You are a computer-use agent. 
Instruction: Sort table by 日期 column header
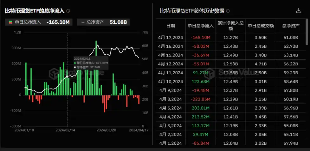[x=171, y=26]
